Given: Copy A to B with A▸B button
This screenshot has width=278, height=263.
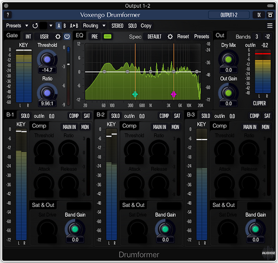Looking at the screenshot, I should [x=74, y=26].
